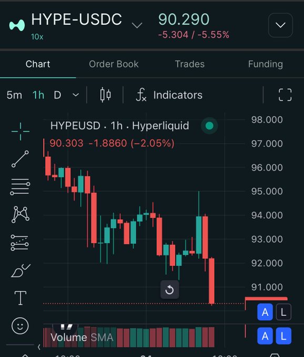Switch to the 1h timeframe
304x357 pixels.
click(x=38, y=95)
